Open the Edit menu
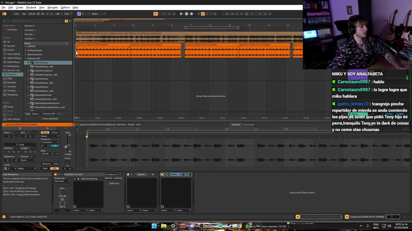The image size is (412, 231). coord(11,7)
